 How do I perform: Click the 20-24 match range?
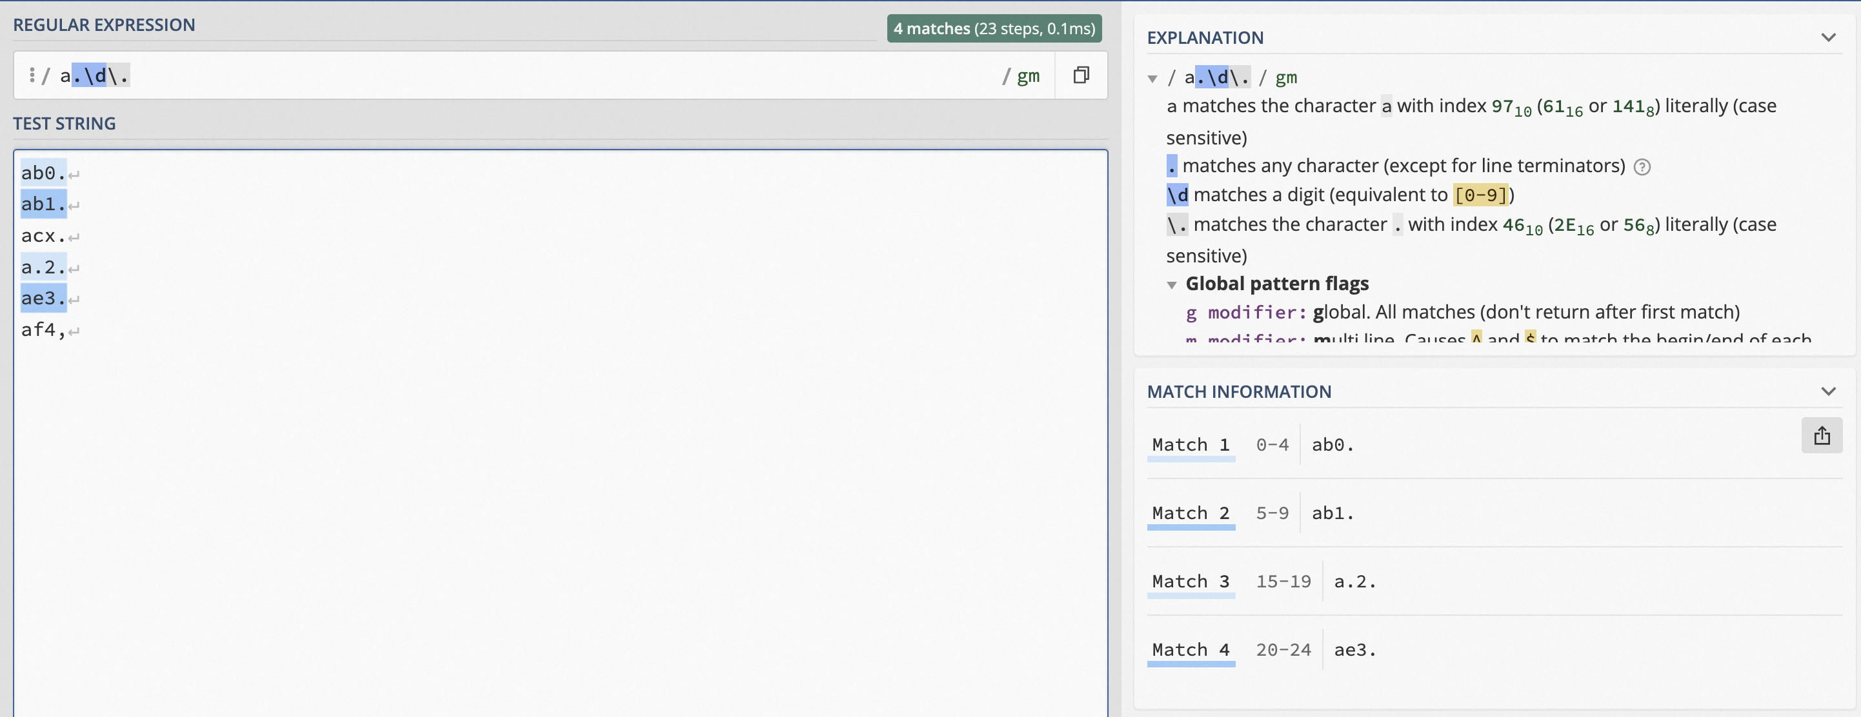1283,650
